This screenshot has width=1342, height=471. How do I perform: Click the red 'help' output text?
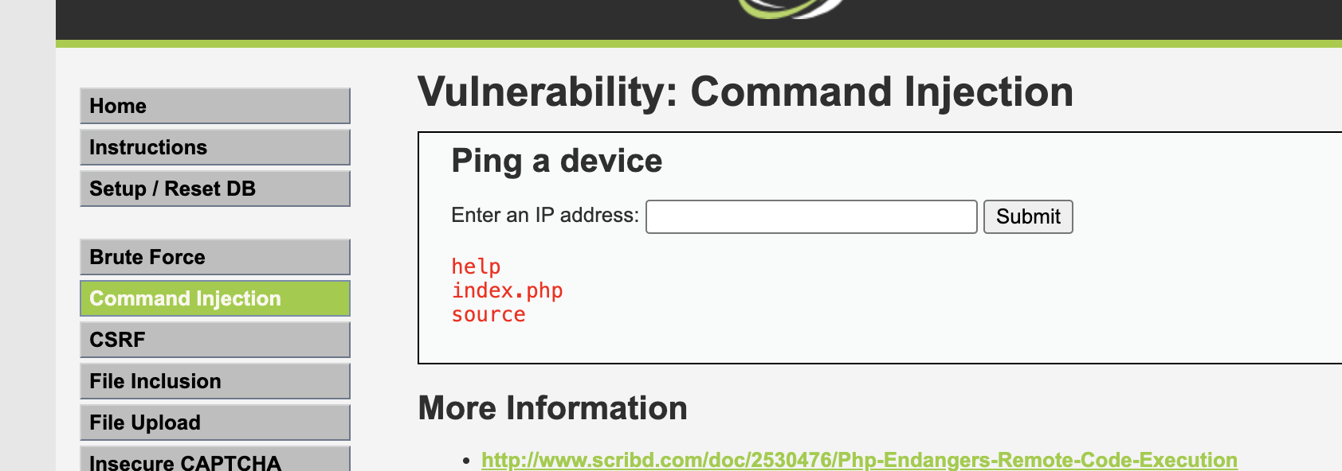pyautogui.click(x=476, y=267)
